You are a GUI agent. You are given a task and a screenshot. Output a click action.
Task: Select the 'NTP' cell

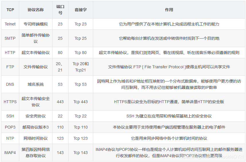(10, 138)
